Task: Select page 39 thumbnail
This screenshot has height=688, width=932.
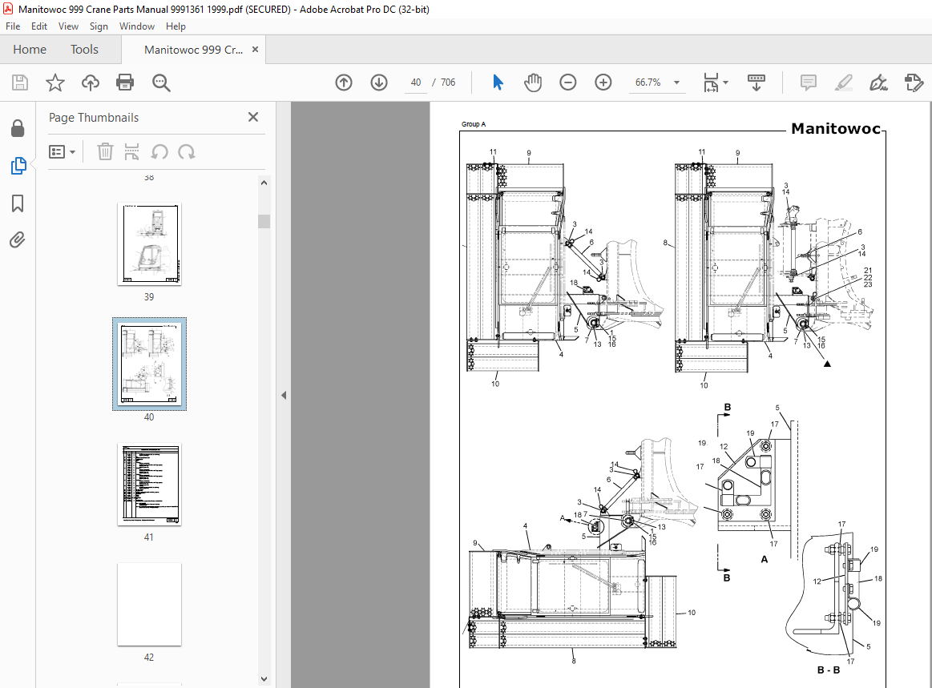Action: click(149, 244)
